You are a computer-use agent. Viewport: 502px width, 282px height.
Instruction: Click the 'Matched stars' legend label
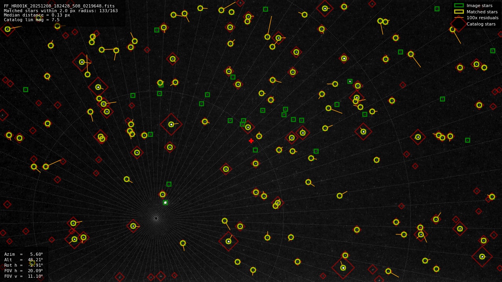[482, 12]
